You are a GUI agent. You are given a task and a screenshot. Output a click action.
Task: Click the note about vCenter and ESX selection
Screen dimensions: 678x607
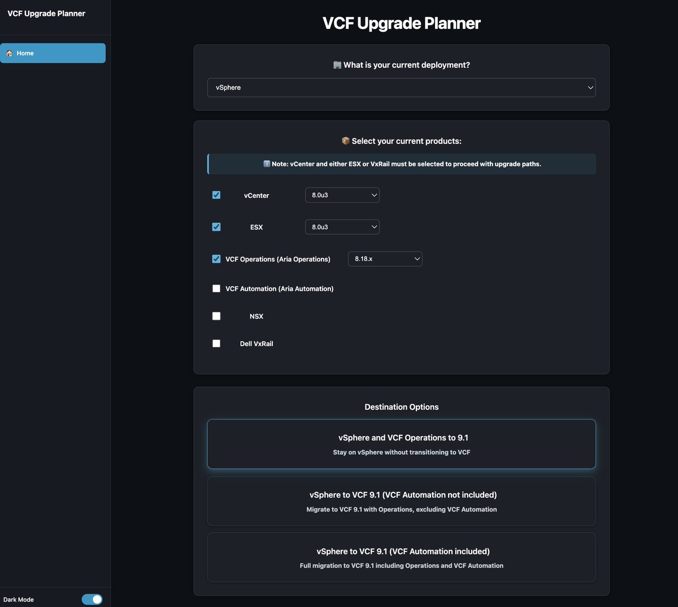pos(402,164)
